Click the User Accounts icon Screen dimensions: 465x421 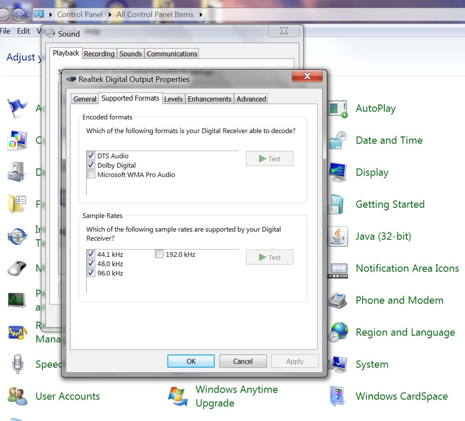tap(17, 396)
